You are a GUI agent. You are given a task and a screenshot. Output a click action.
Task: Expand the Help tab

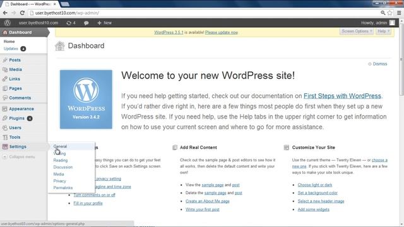[383, 32]
